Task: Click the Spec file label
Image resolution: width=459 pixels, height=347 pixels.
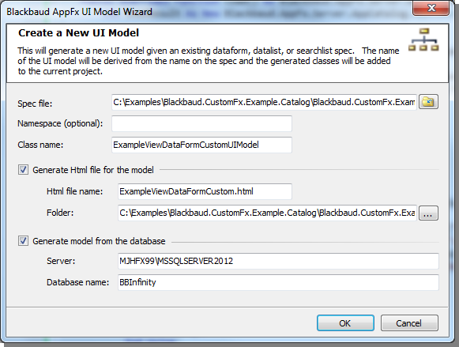Action: 35,104
